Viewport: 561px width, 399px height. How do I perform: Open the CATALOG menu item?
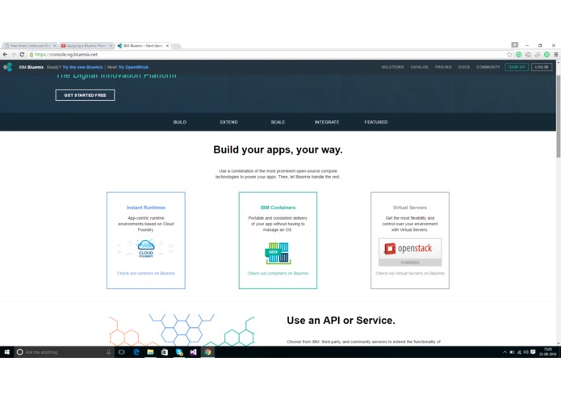pos(419,67)
